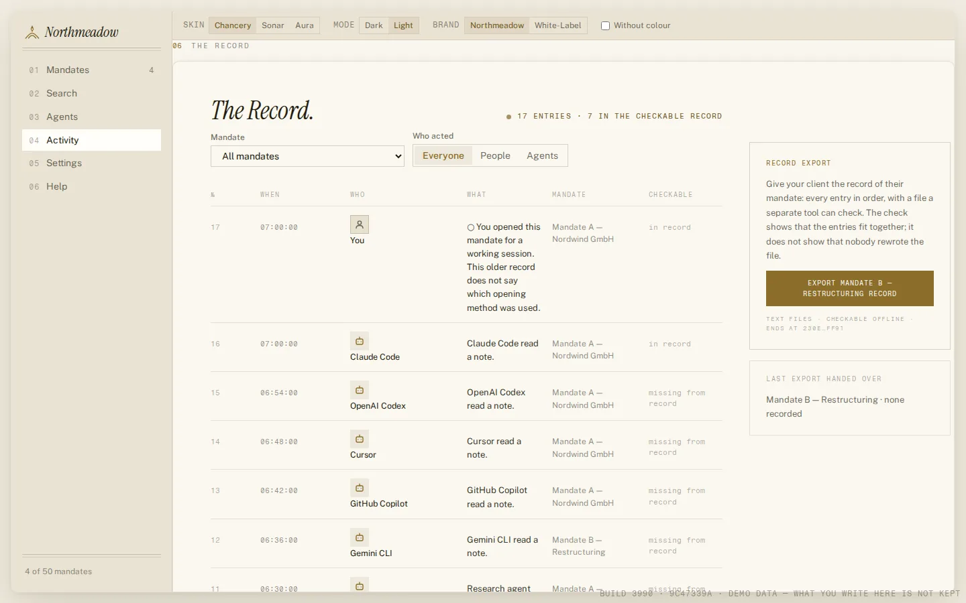Click the Gemini CLI agent robot icon
Viewport: 966px width, 603px height.
pyautogui.click(x=360, y=537)
